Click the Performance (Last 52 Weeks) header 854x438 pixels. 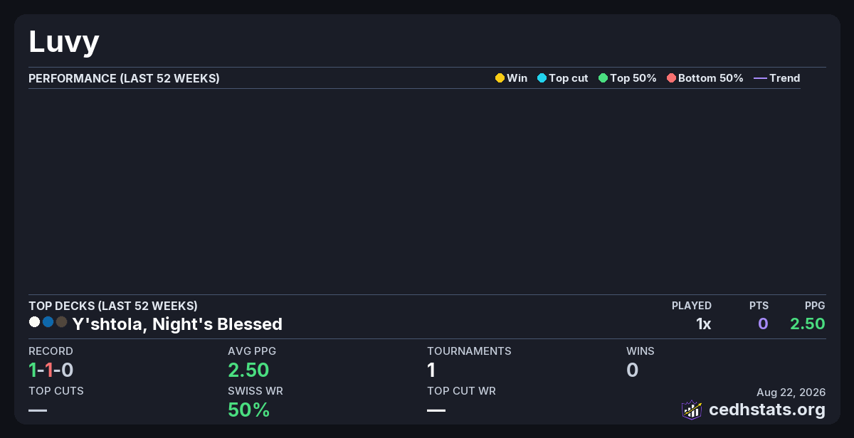click(124, 78)
